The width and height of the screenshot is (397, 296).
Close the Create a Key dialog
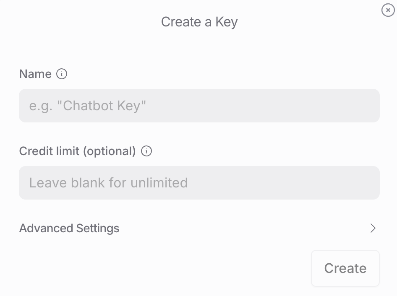click(x=388, y=10)
